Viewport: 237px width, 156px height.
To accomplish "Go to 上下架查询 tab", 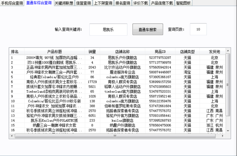I will tap(103, 3).
